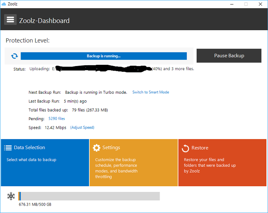
Task: Open the Data Selection tile
Action: pyautogui.click(x=45, y=163)
